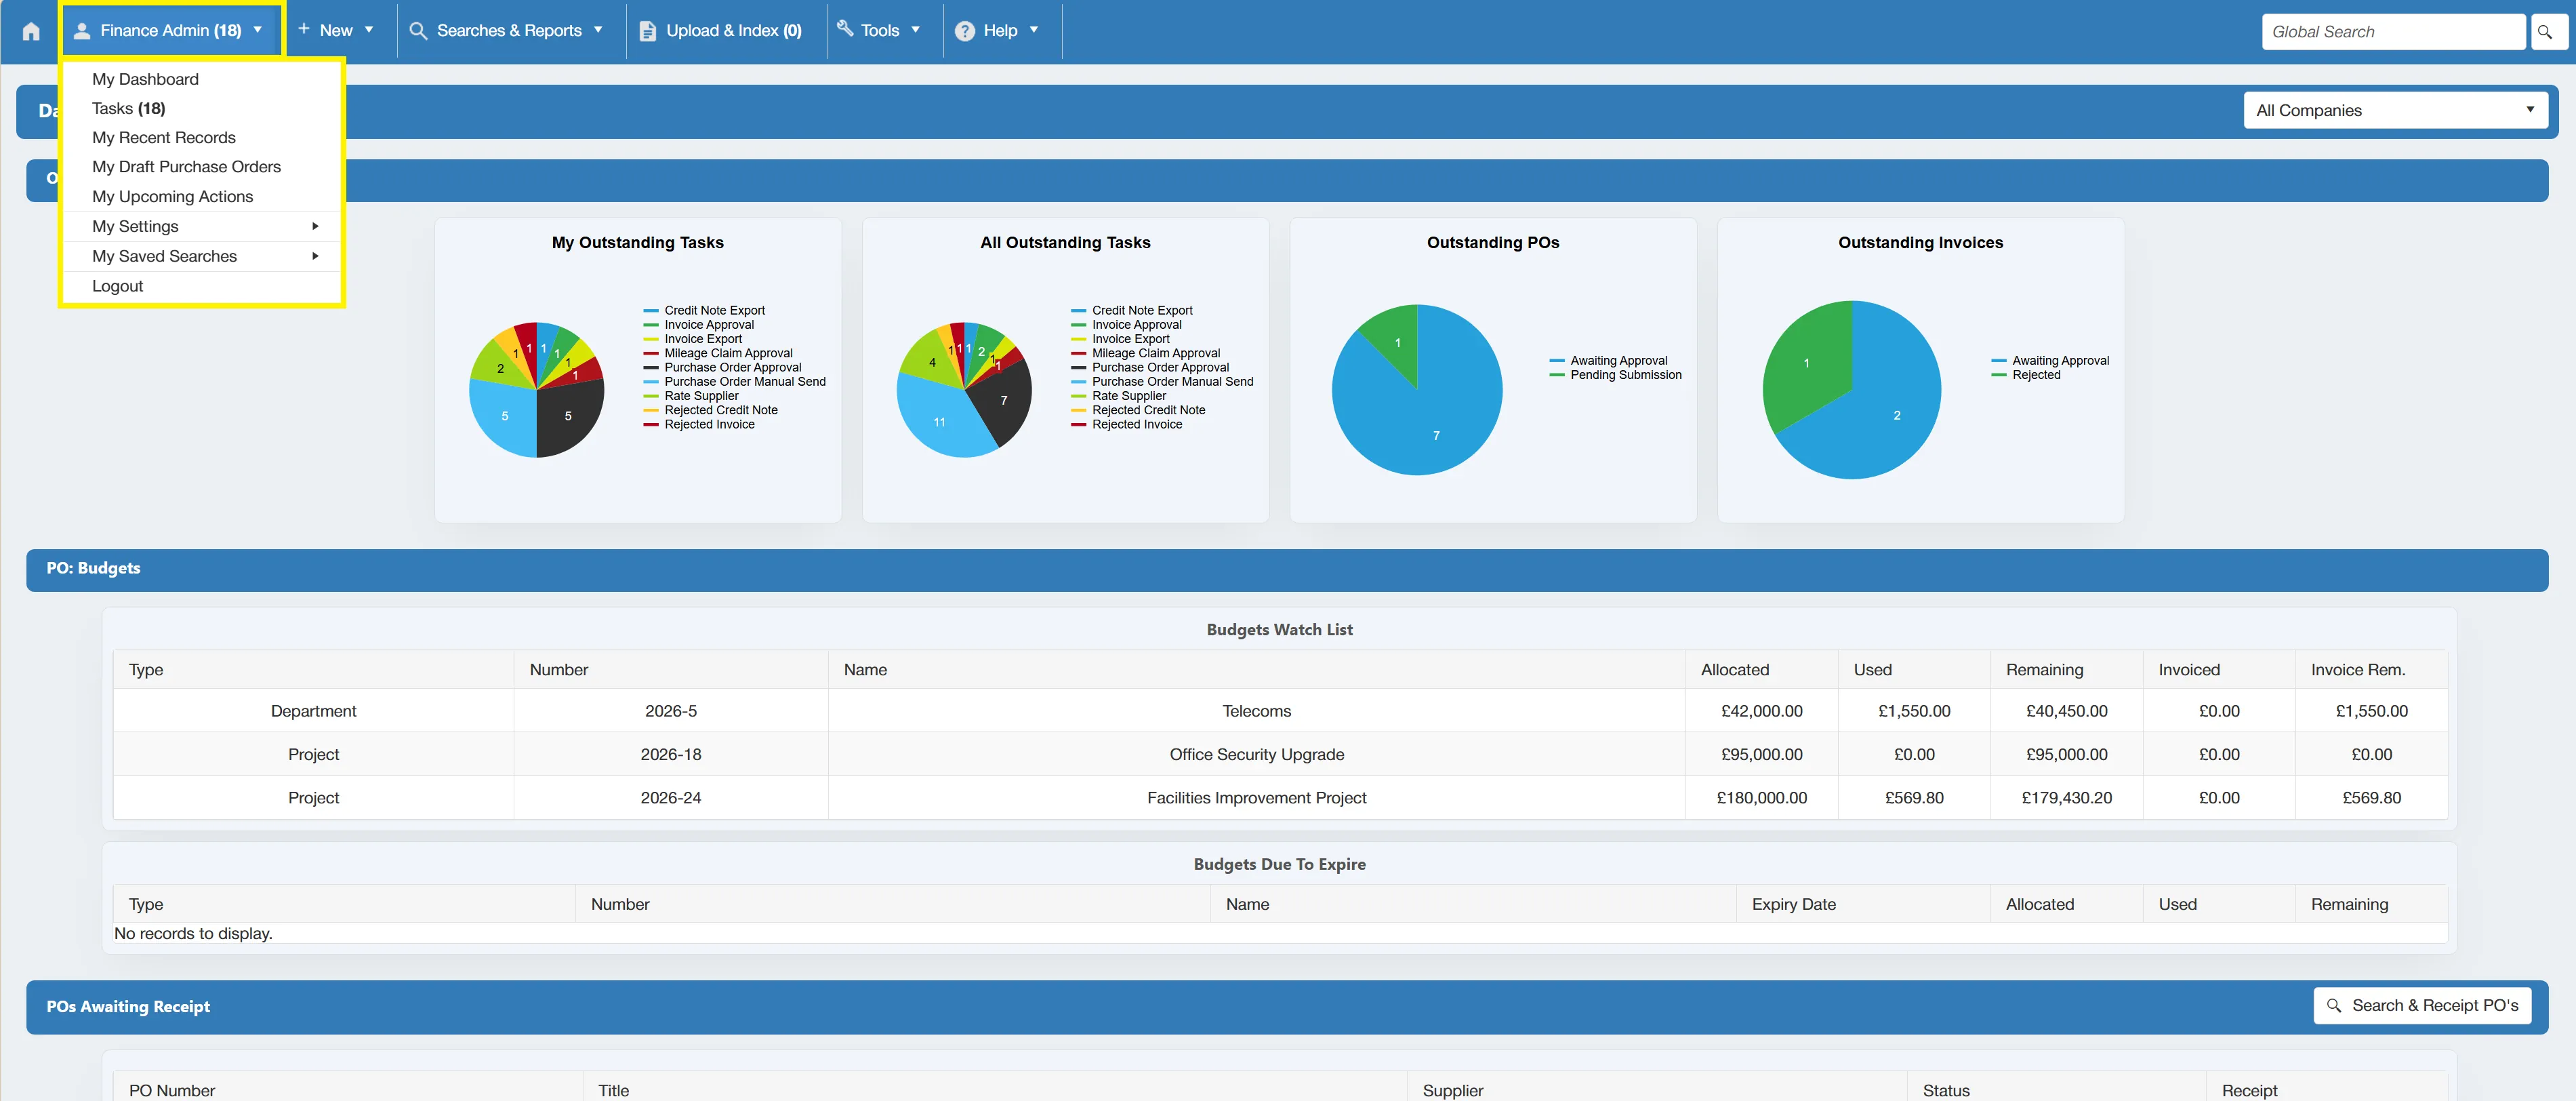Screen dimensions: 2576x1101
Task: Expand the New menu
Action: tap(336, 31)
